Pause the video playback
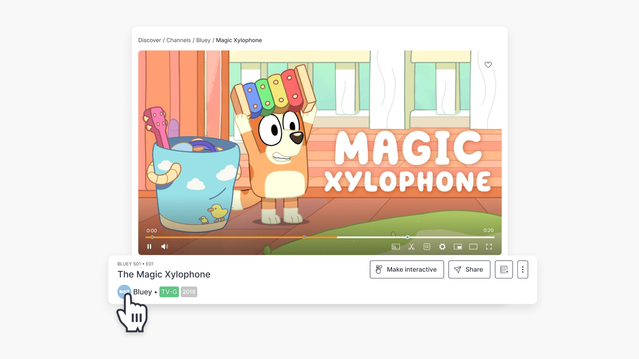 point(149,246)
